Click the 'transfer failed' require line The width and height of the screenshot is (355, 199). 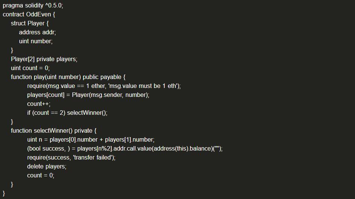tap(71, 158)
